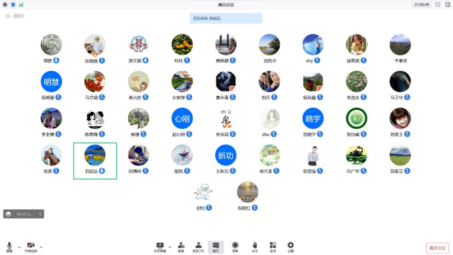Image resolution: width=453 pixels, height=255 pixels.
Task: Open the meeting info icon at top left
Action: tap(5, 5)
